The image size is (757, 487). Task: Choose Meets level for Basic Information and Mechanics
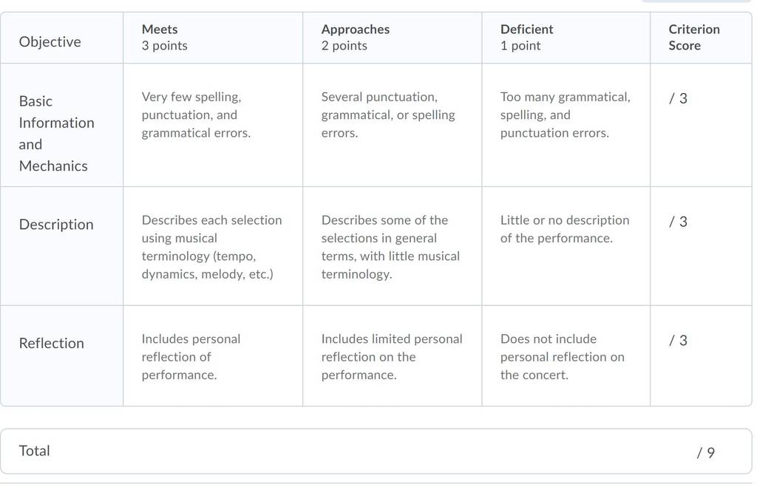pos(213,125)
